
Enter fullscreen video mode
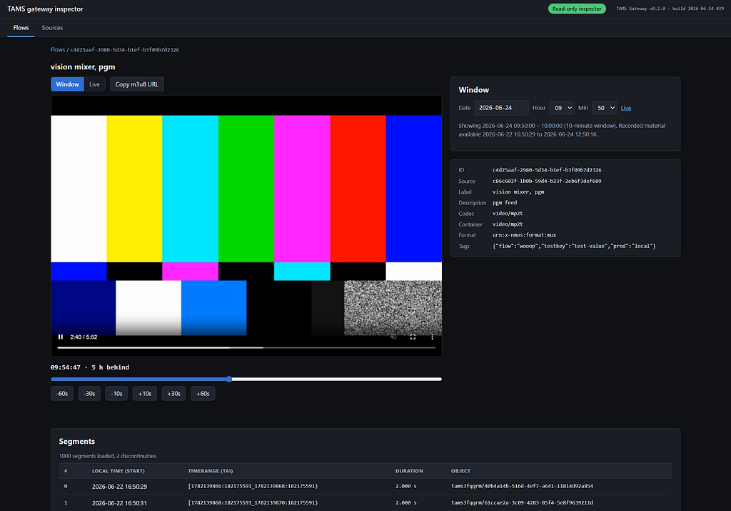[413, 337]
